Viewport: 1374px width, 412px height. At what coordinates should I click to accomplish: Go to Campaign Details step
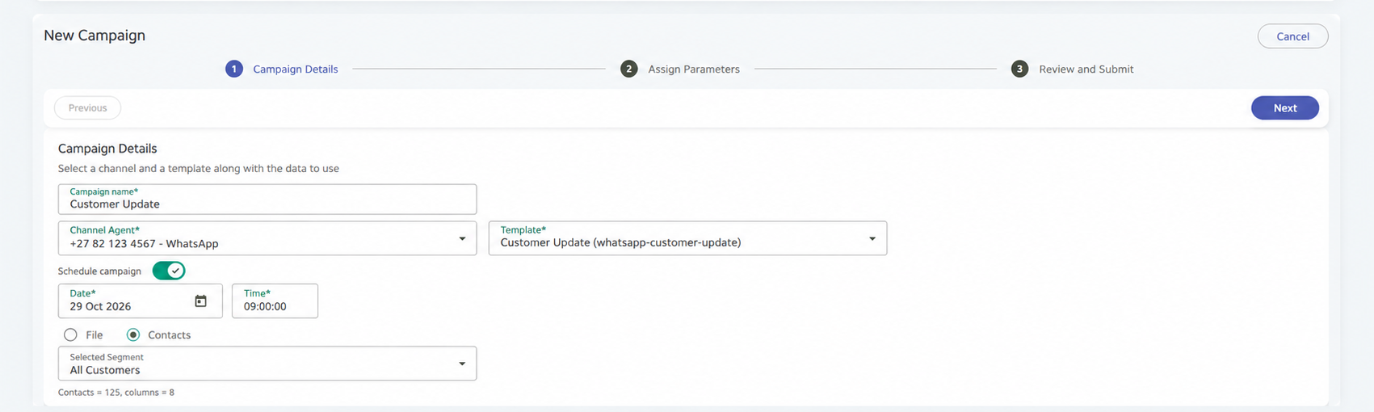[296, 69]
